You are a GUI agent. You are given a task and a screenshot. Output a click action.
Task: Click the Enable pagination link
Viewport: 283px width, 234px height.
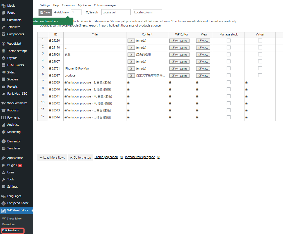106,157
